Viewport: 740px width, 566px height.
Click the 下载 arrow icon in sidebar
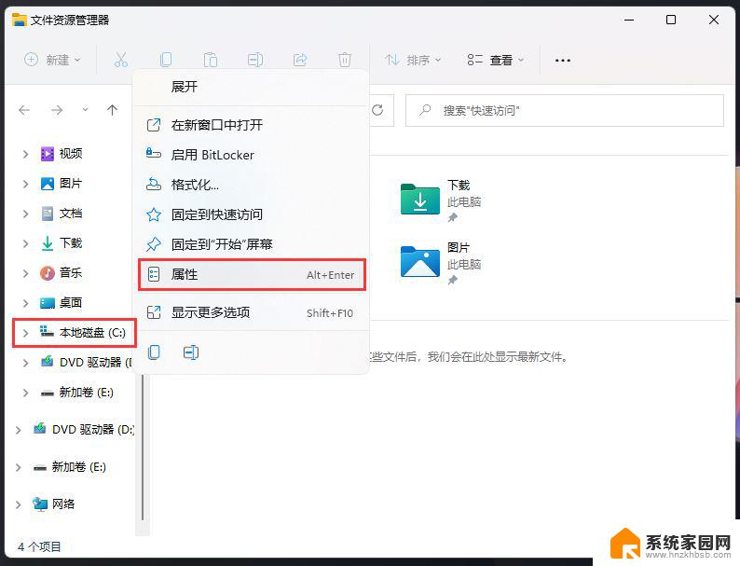coord(48,243)
